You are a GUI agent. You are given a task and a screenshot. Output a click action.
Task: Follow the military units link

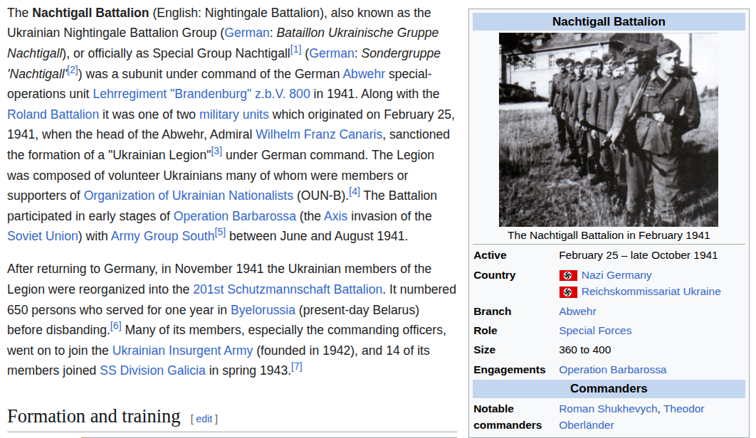233,114
